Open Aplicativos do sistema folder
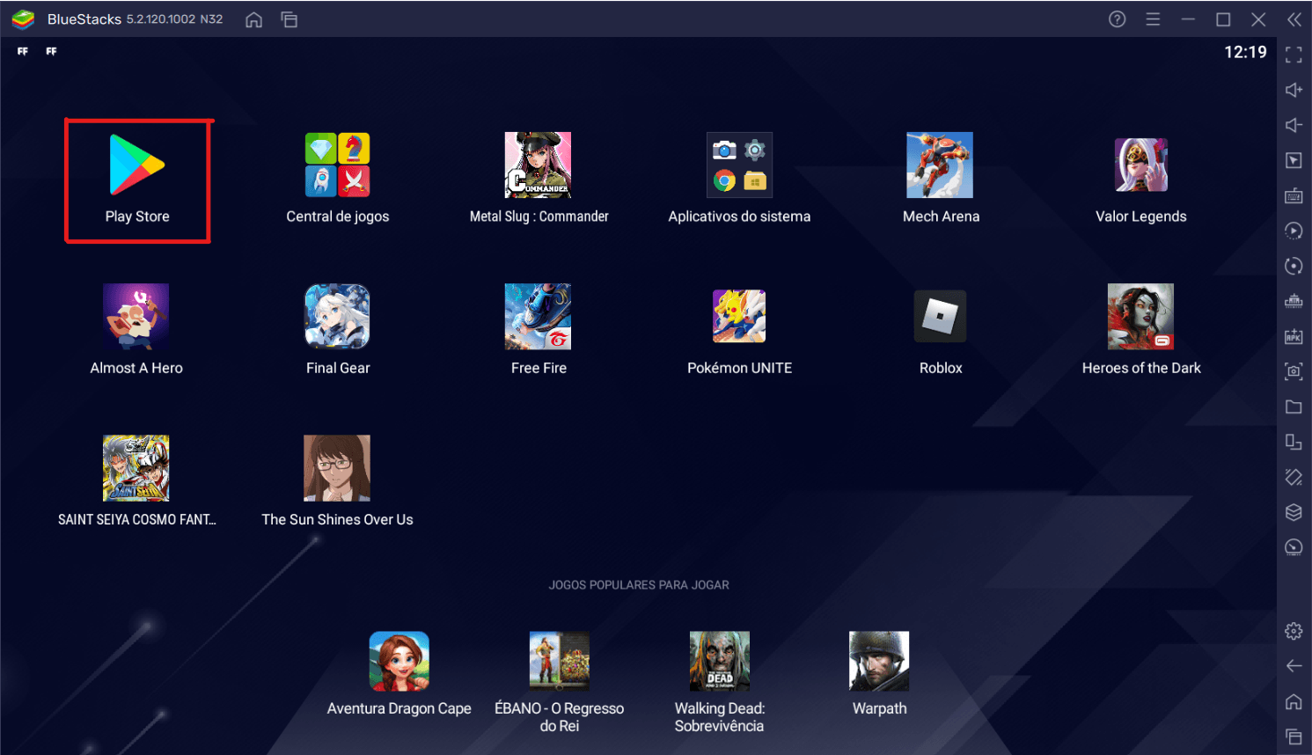Viewport: 1312px width, 755px height. 739,165
